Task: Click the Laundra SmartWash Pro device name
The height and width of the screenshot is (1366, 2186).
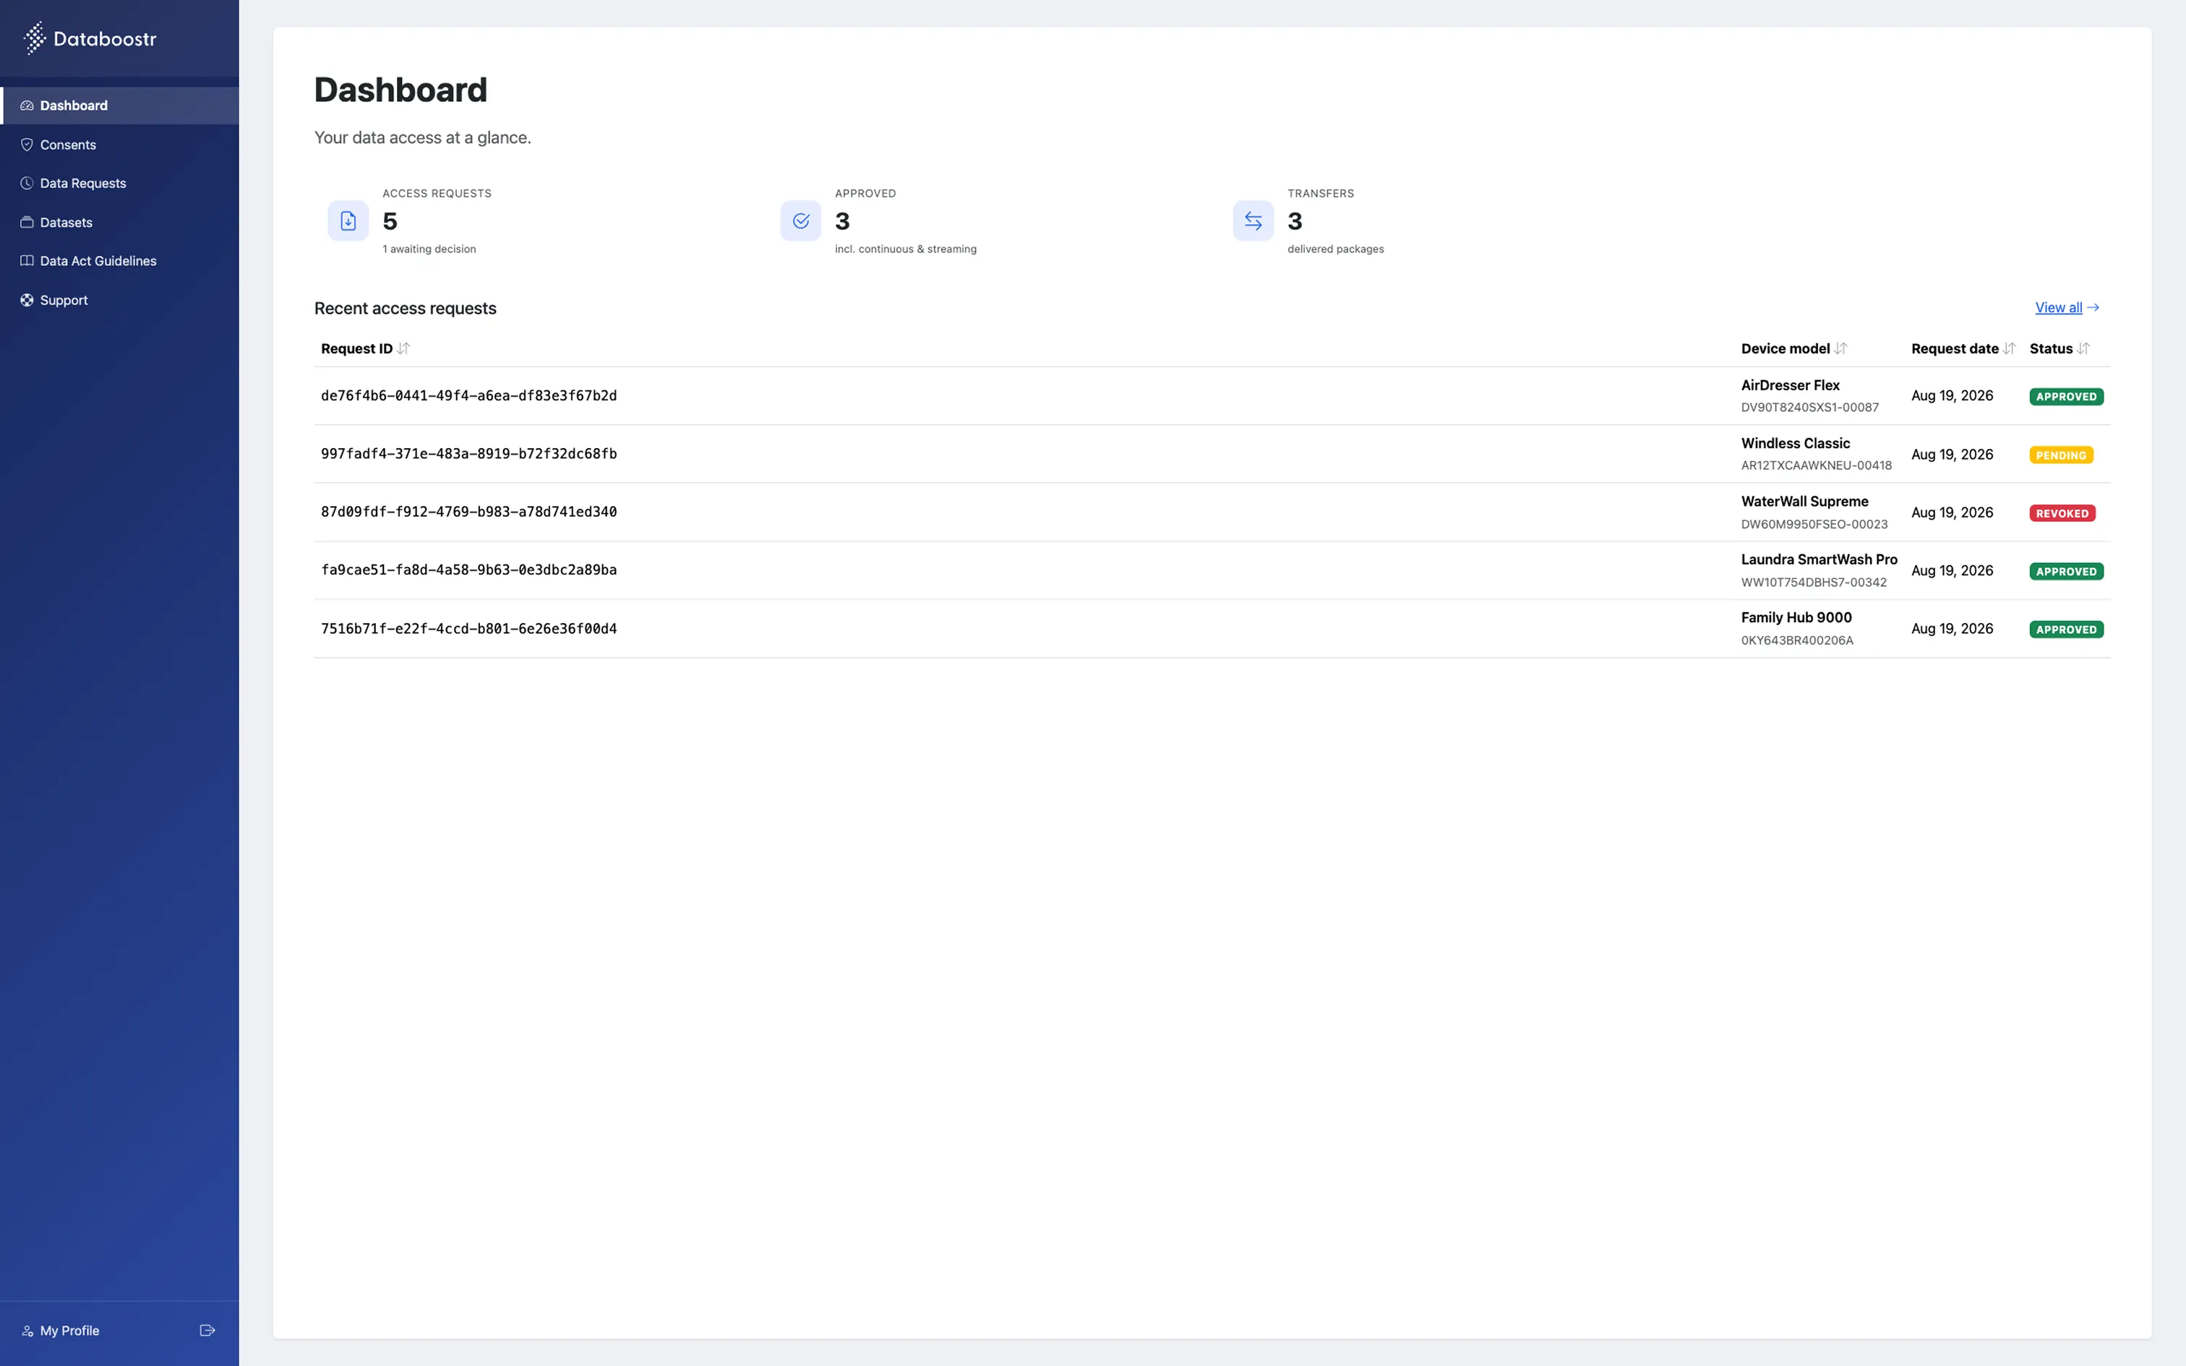Action: [x=1818, y=559]
